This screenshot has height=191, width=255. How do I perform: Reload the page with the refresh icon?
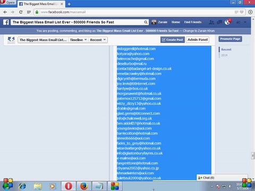click(21, 12)
